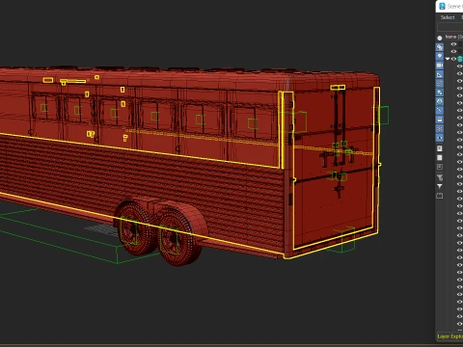Click the Invert Display icon
Image resolution: width=463 pixels, height=347 pixels.
coord(440,167)
